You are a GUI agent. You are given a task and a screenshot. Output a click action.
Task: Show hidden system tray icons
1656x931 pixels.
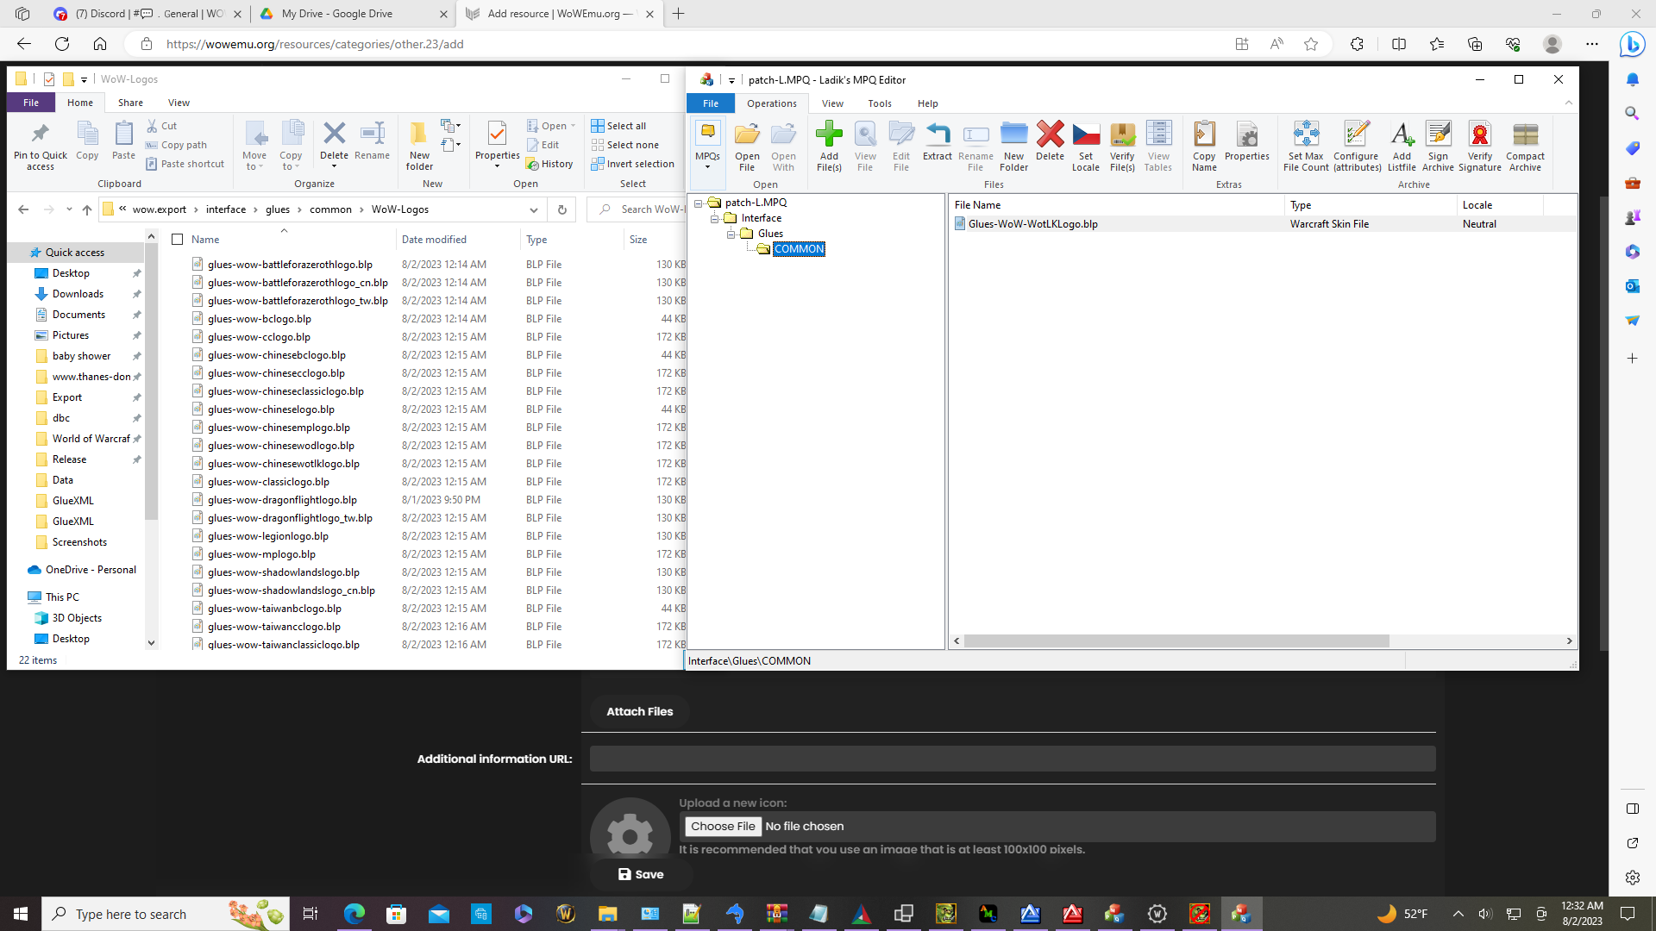(x=1458, y=914)
